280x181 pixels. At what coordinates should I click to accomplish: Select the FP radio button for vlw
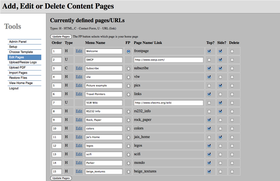click(x=128, y=77)
